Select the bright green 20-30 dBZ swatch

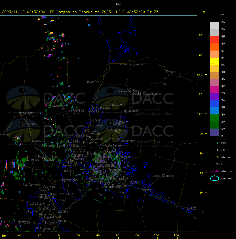pyautogui.click(x=214, y=118)
